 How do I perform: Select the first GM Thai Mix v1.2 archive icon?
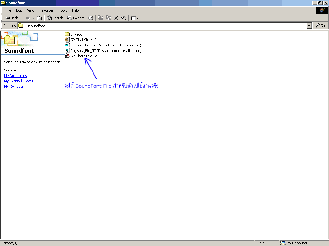click(67, 39)
